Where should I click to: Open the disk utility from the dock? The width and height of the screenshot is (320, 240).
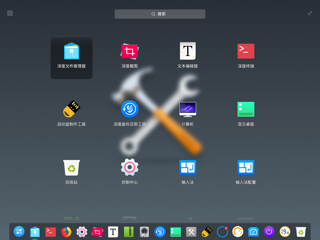point(144,232)
